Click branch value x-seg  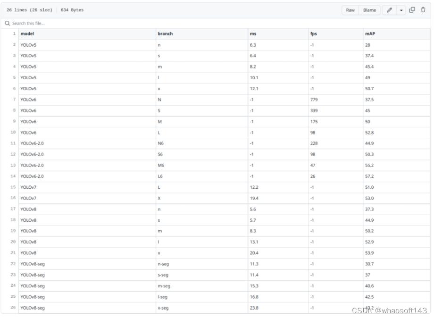click(163, 308)
